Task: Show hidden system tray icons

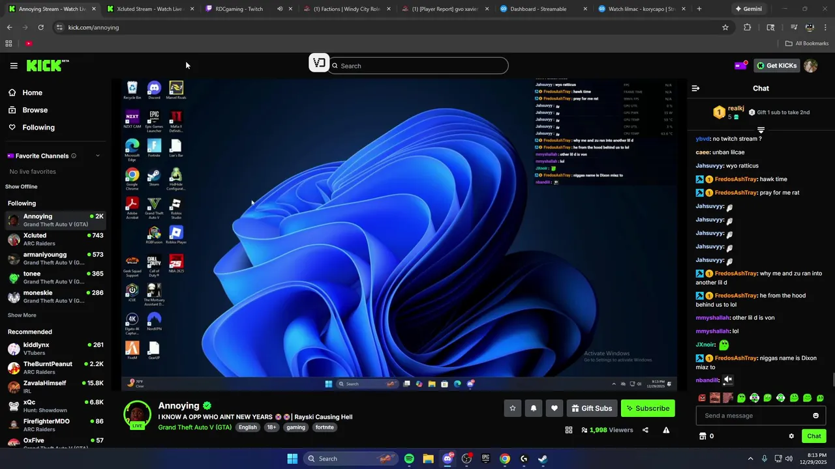Action: tap(750, 459)
